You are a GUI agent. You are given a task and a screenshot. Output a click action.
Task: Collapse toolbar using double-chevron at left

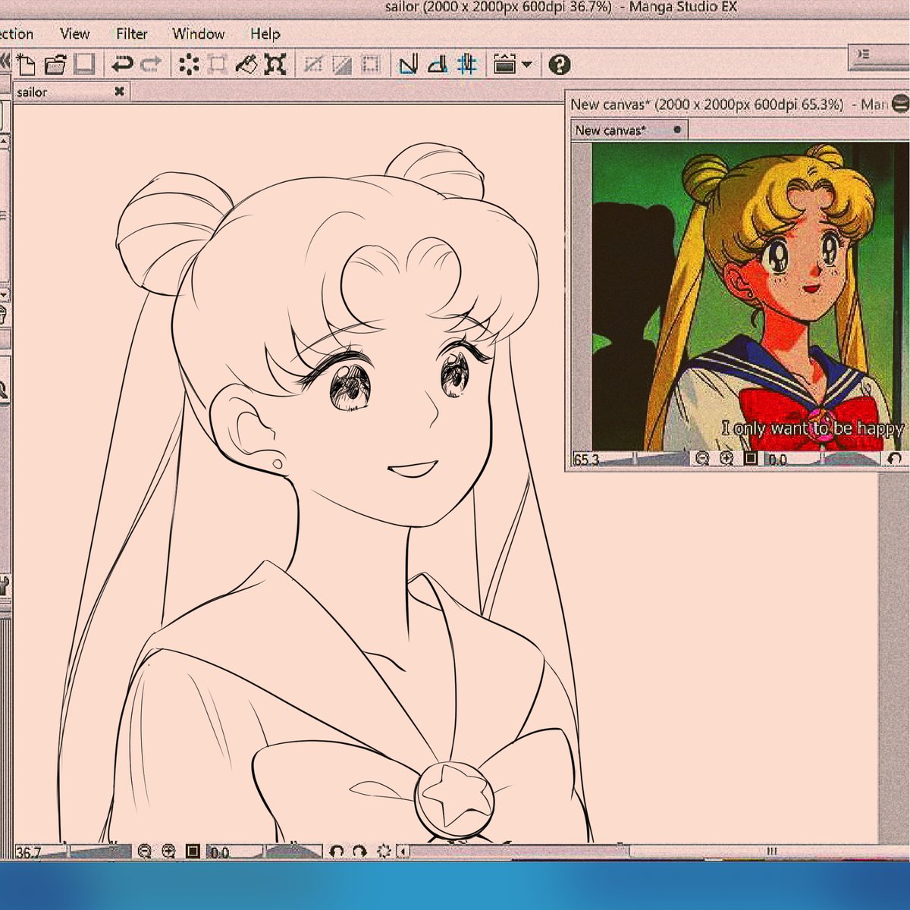click(5, 61)
